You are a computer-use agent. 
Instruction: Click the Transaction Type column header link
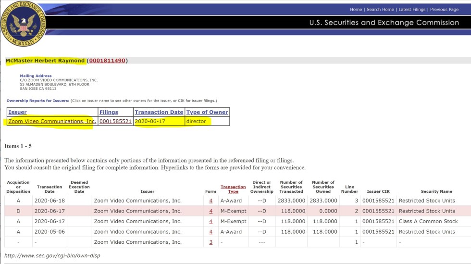pyautogui.click(x=233, y=189)
